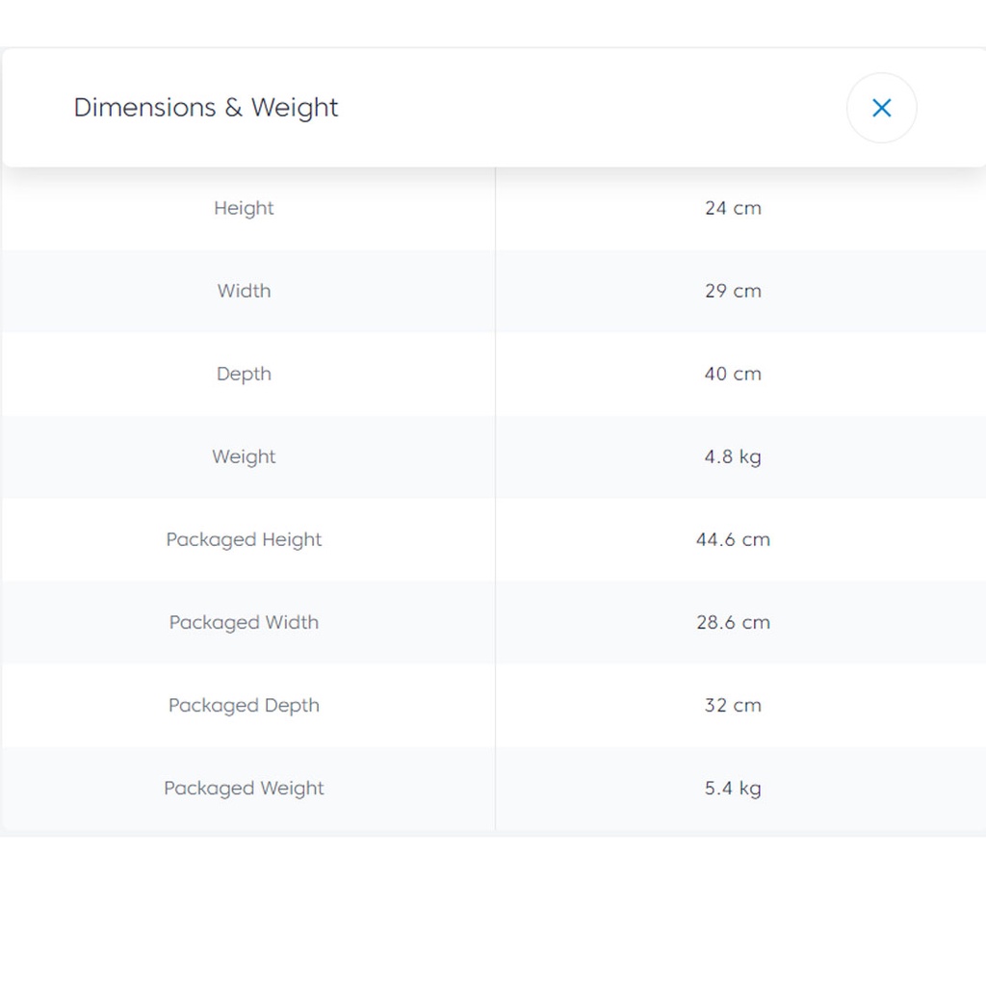Click the 5.4 kg packaged weight value
This screenshot has width=986, height=986.
pos(733,788)
